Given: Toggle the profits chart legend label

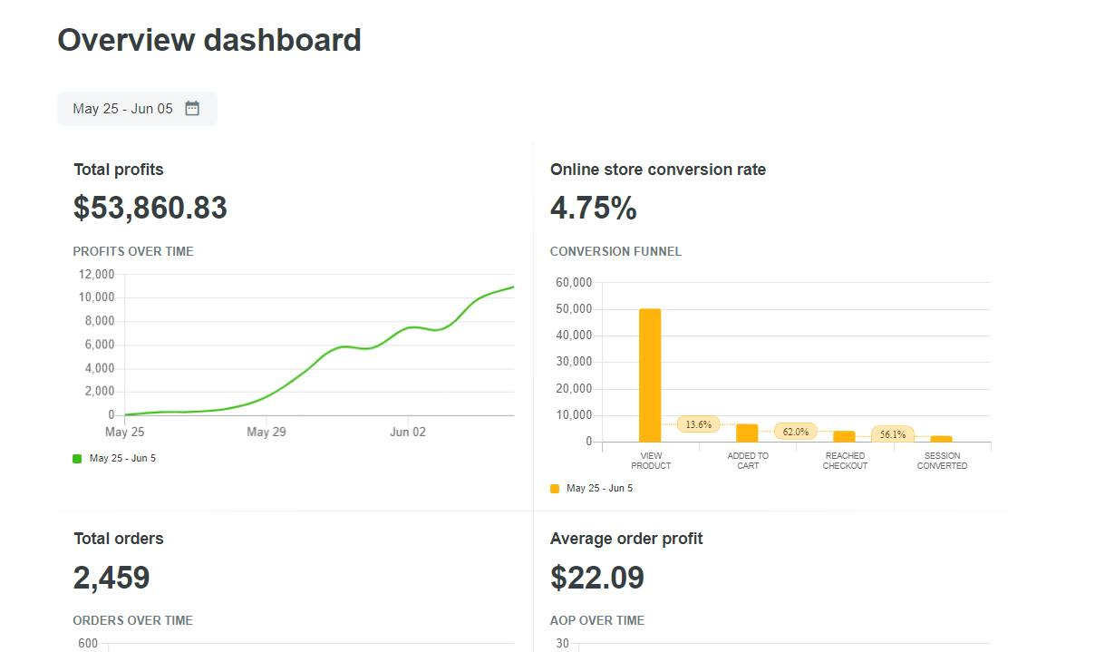Looking at the screenshot, I should 122,459.
